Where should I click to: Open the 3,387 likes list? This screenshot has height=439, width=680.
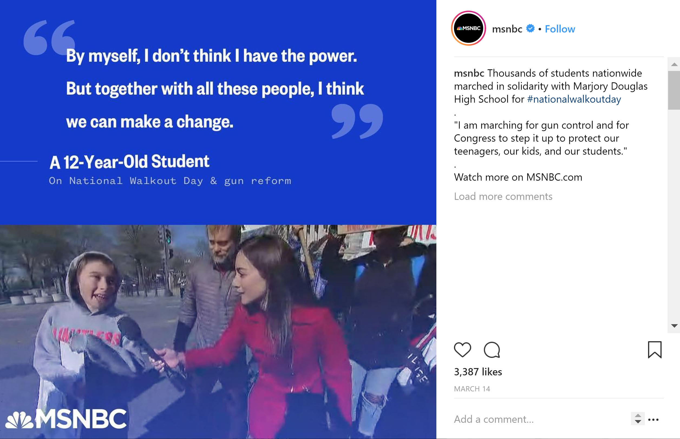coord(478,372)
